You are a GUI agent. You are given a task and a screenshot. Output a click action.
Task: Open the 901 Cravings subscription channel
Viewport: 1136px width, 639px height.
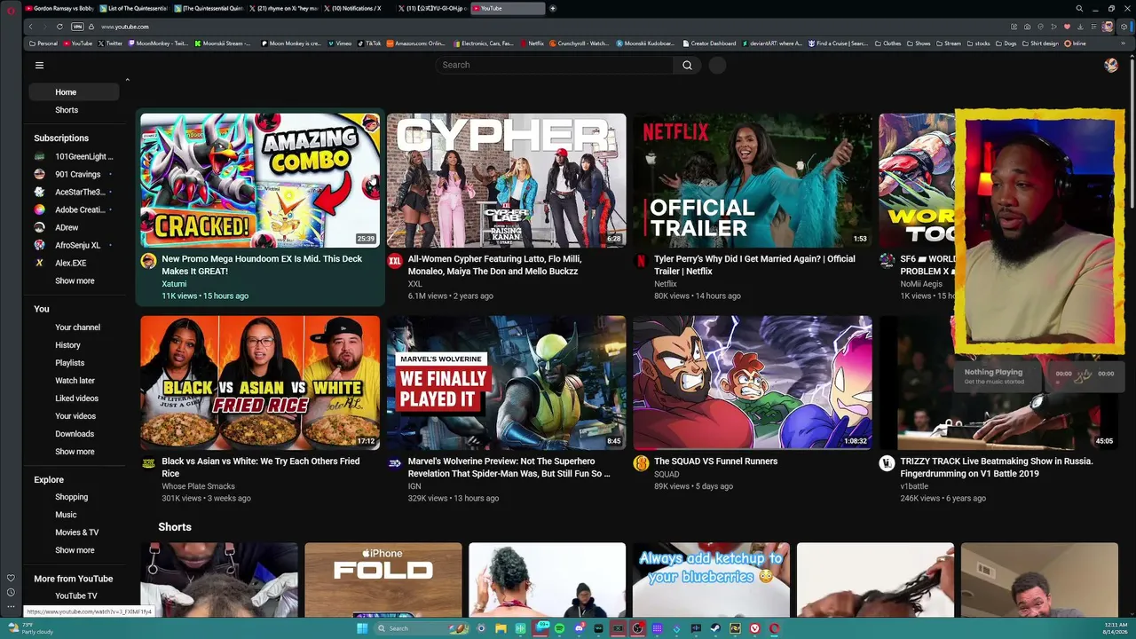[x=74, y=174]
